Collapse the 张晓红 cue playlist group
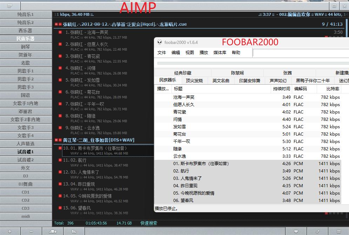The image size is (349, 235). click(56, 24)
